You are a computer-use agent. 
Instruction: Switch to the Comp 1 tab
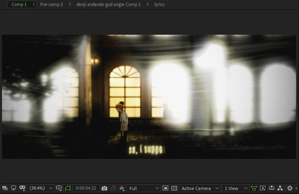tap(19, 4)
